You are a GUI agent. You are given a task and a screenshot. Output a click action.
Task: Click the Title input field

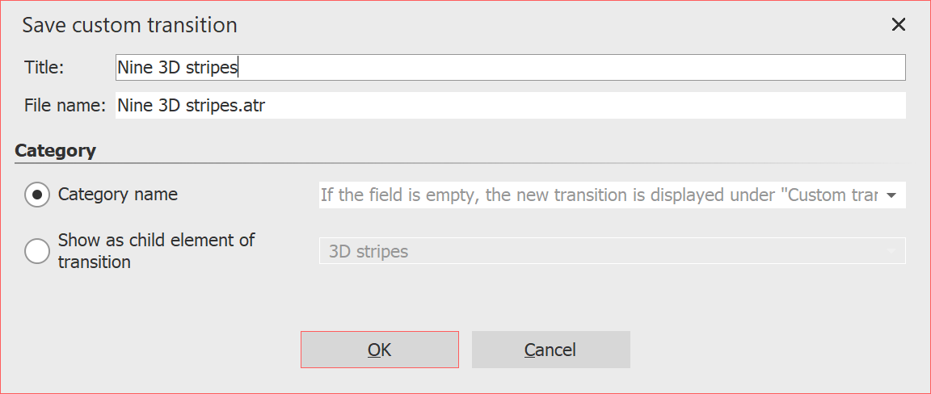click(509, 68)
